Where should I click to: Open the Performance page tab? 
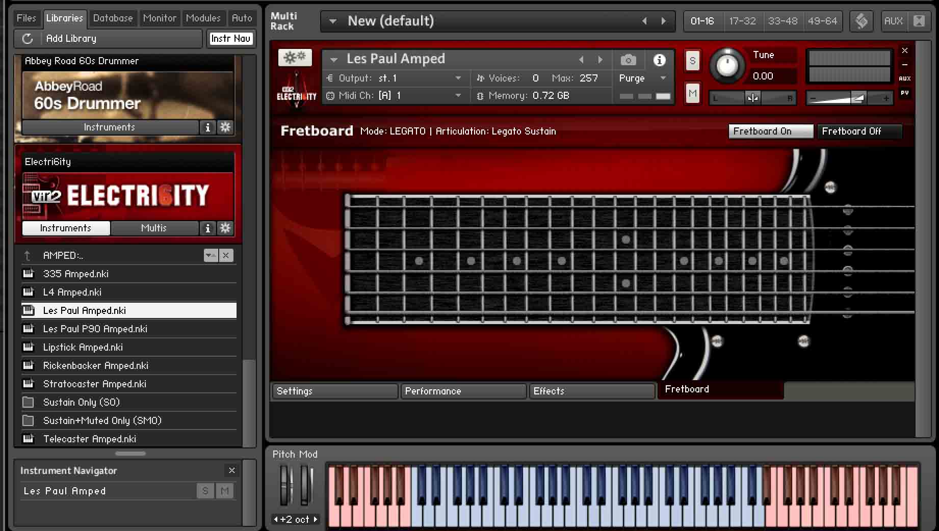[x=463, y=391]
